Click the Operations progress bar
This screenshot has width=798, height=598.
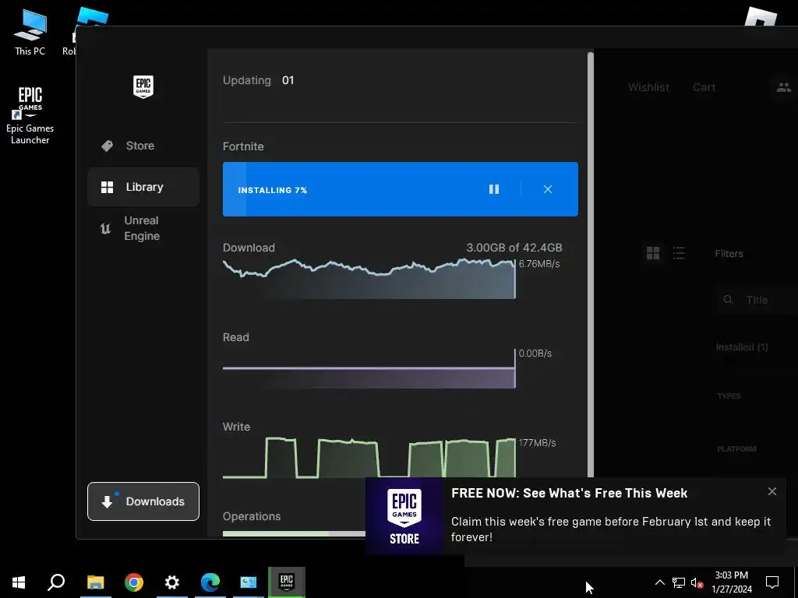tap(294, 533)
